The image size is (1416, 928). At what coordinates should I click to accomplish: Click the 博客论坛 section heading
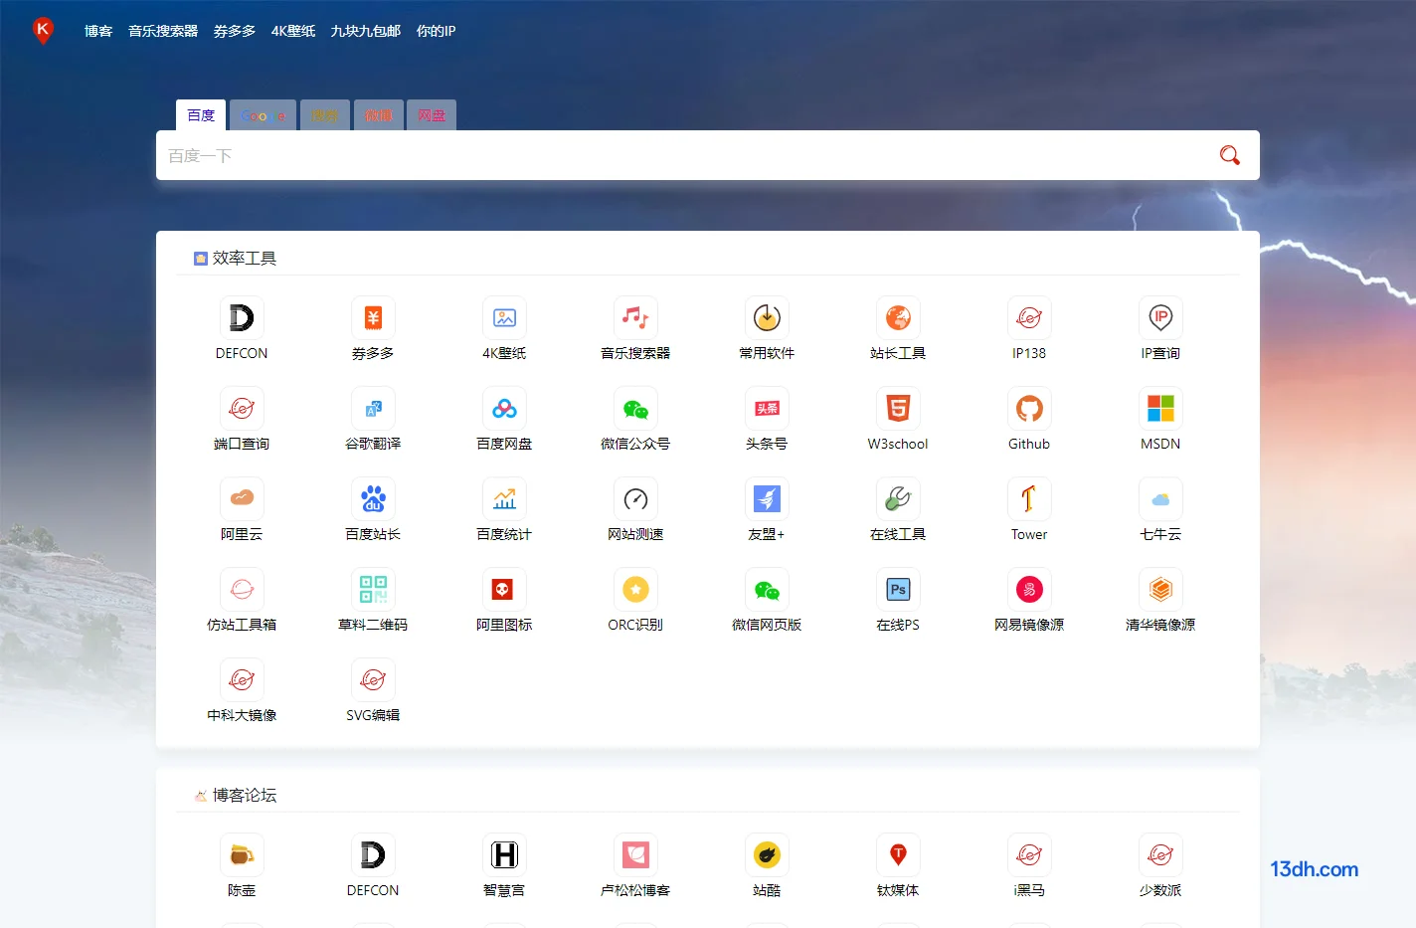coord(245,796)
